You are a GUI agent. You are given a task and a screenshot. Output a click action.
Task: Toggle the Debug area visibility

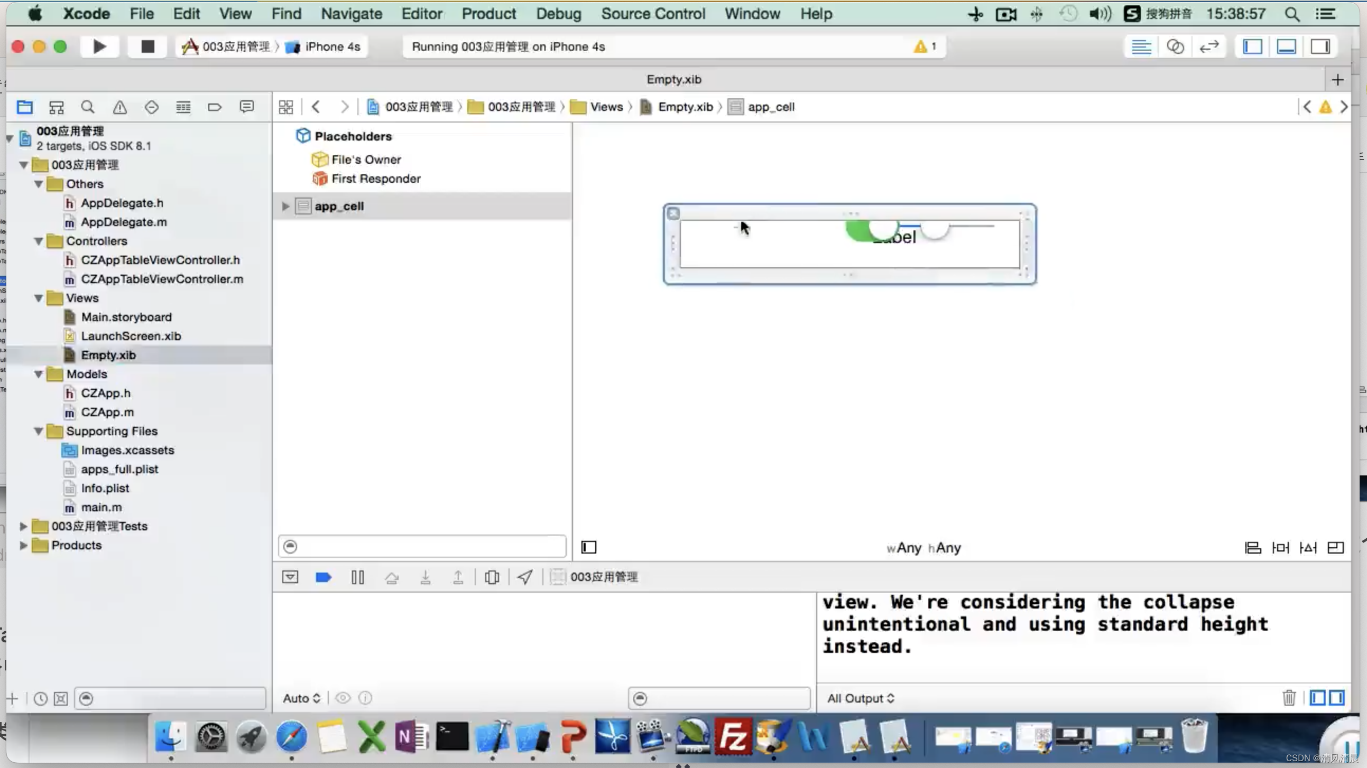(1286, 46)
